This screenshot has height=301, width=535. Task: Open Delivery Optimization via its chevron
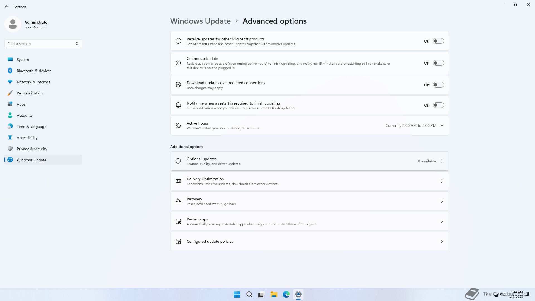(x=442, y=181)
